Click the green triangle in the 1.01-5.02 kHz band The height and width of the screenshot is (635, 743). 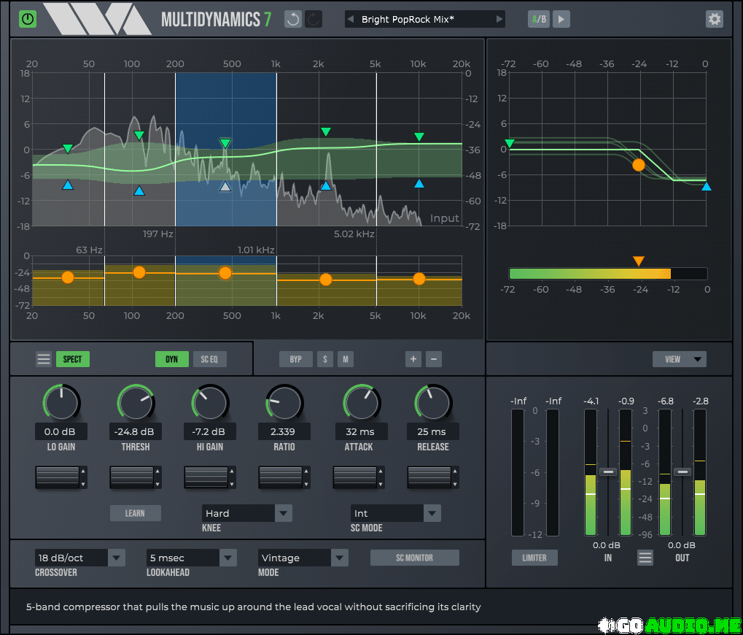pos(325,132)
